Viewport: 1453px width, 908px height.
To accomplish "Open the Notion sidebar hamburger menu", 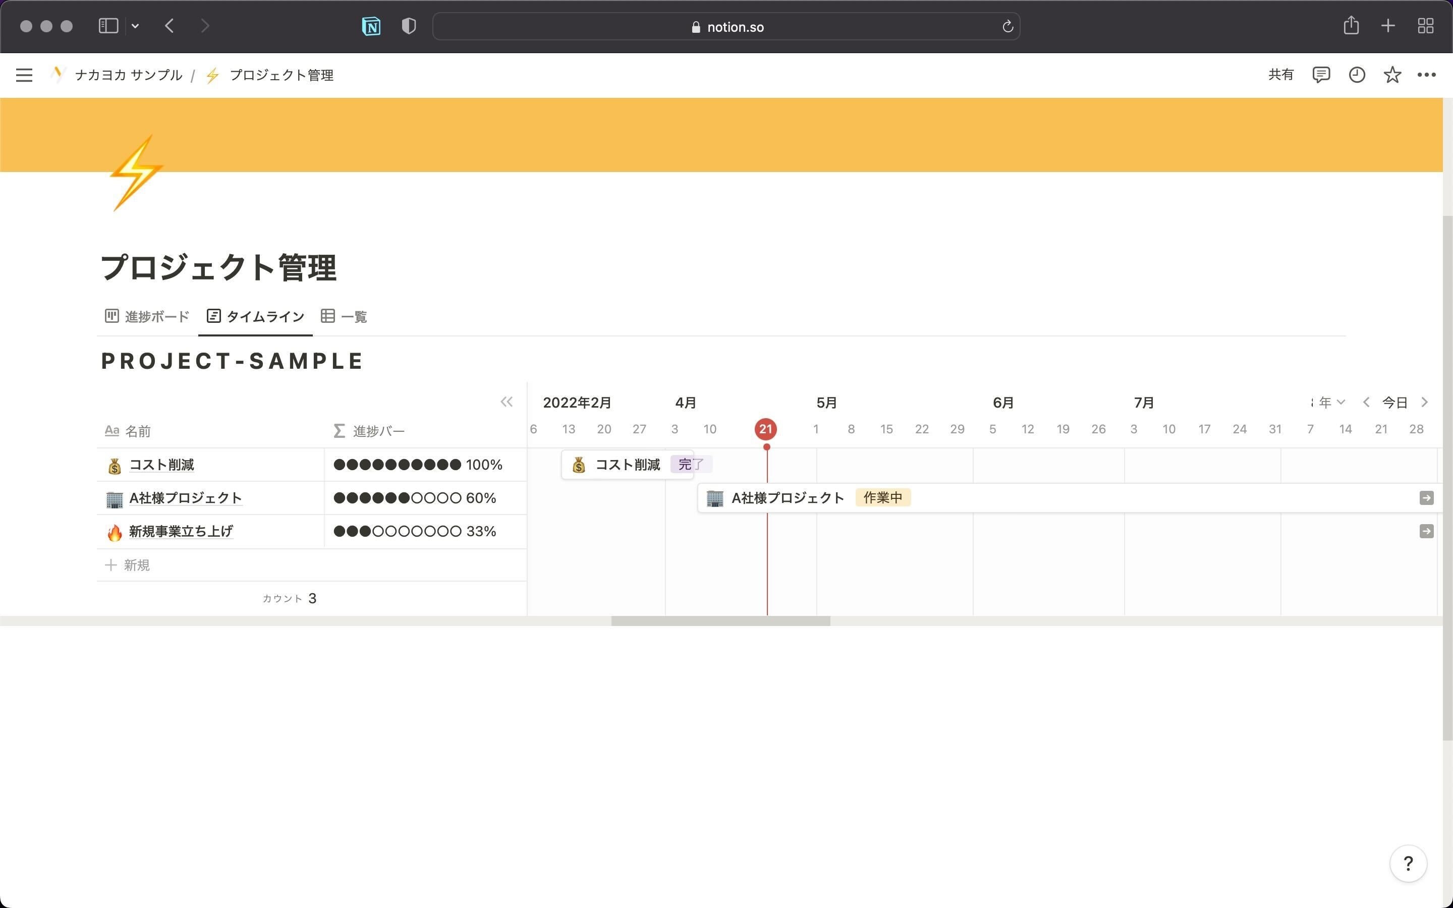I will tap(24, 75).
